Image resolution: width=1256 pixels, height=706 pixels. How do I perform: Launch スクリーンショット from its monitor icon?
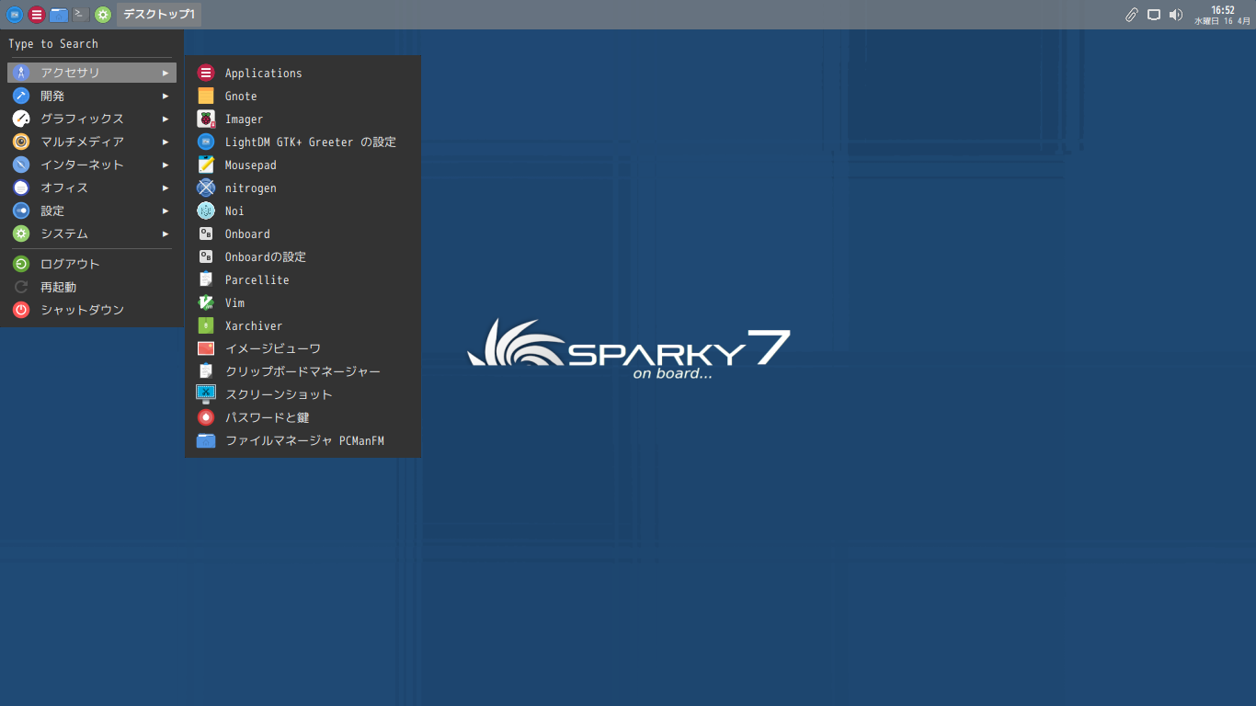coord(206,394)
